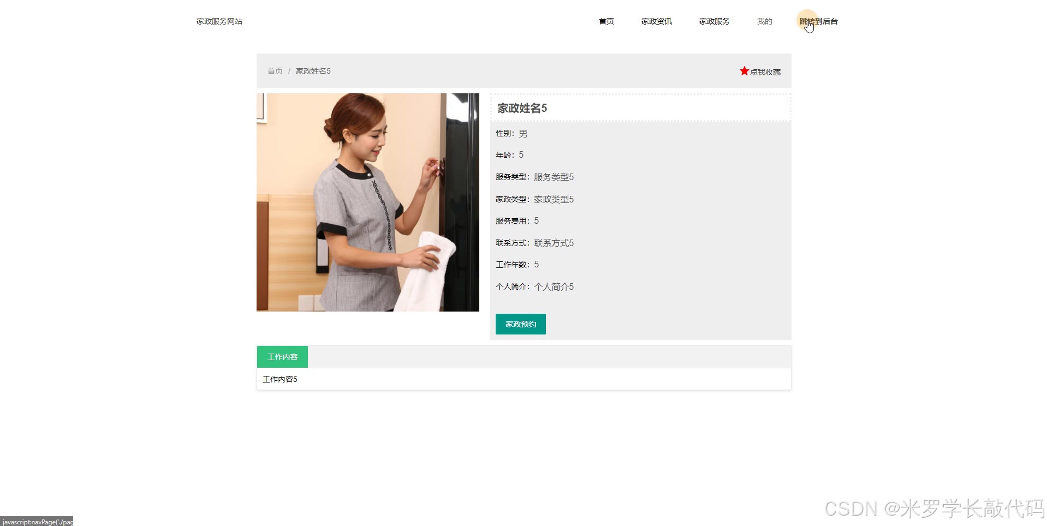Image resolution: width=1047 pixels, height=526 pixels.
Task: Open the housekeeper photo thumbnail
Action: pos(367,202)
